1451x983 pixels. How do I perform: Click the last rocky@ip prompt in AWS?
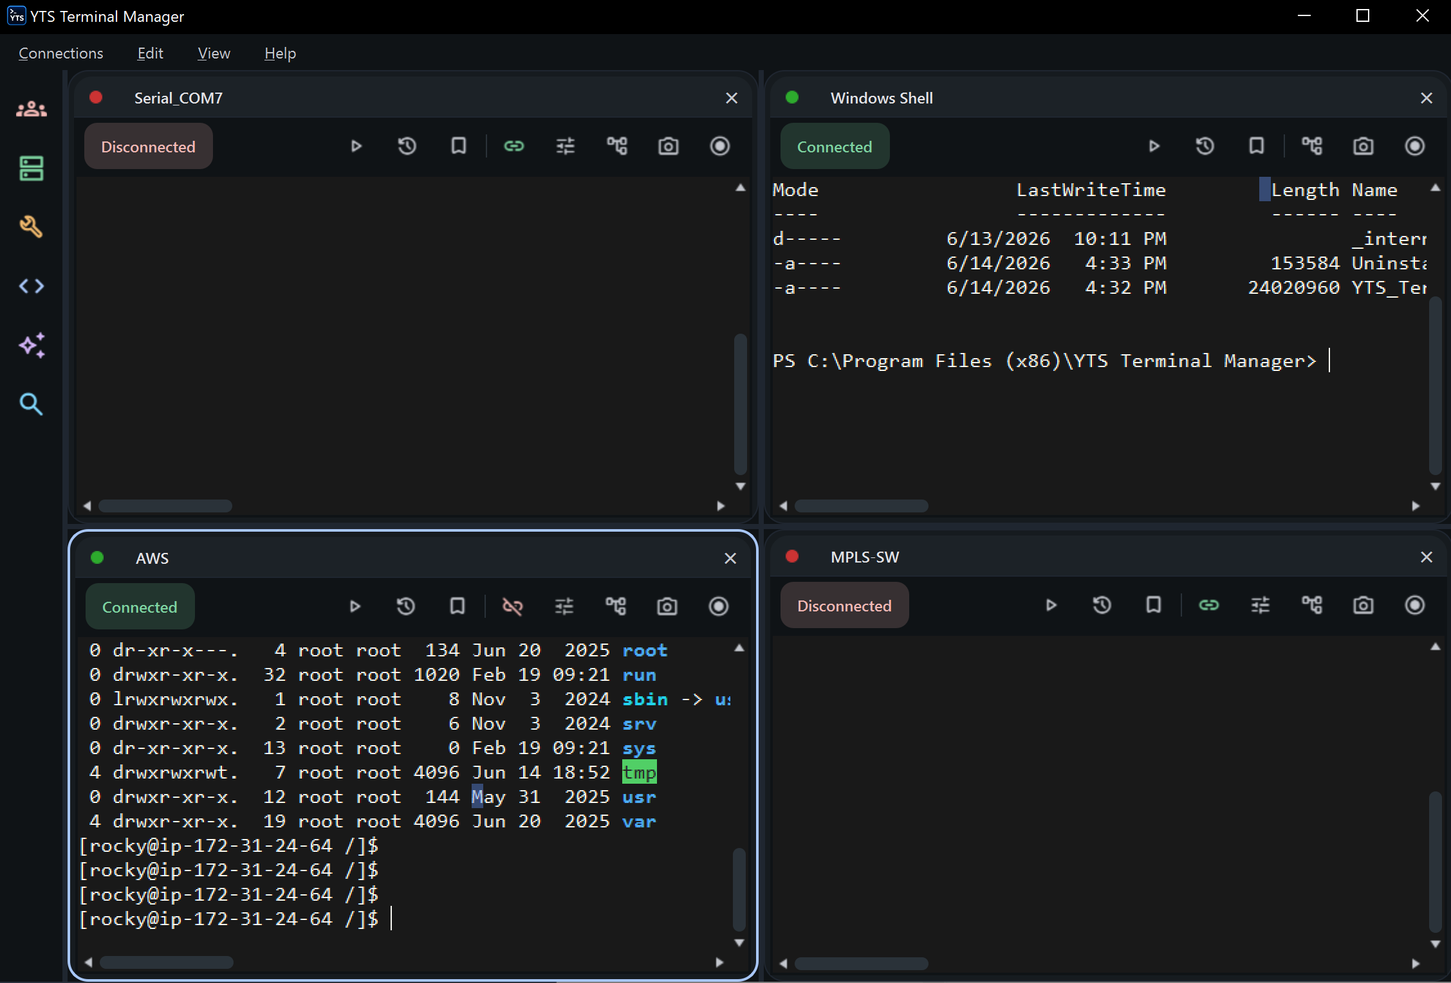pos(228,919)
